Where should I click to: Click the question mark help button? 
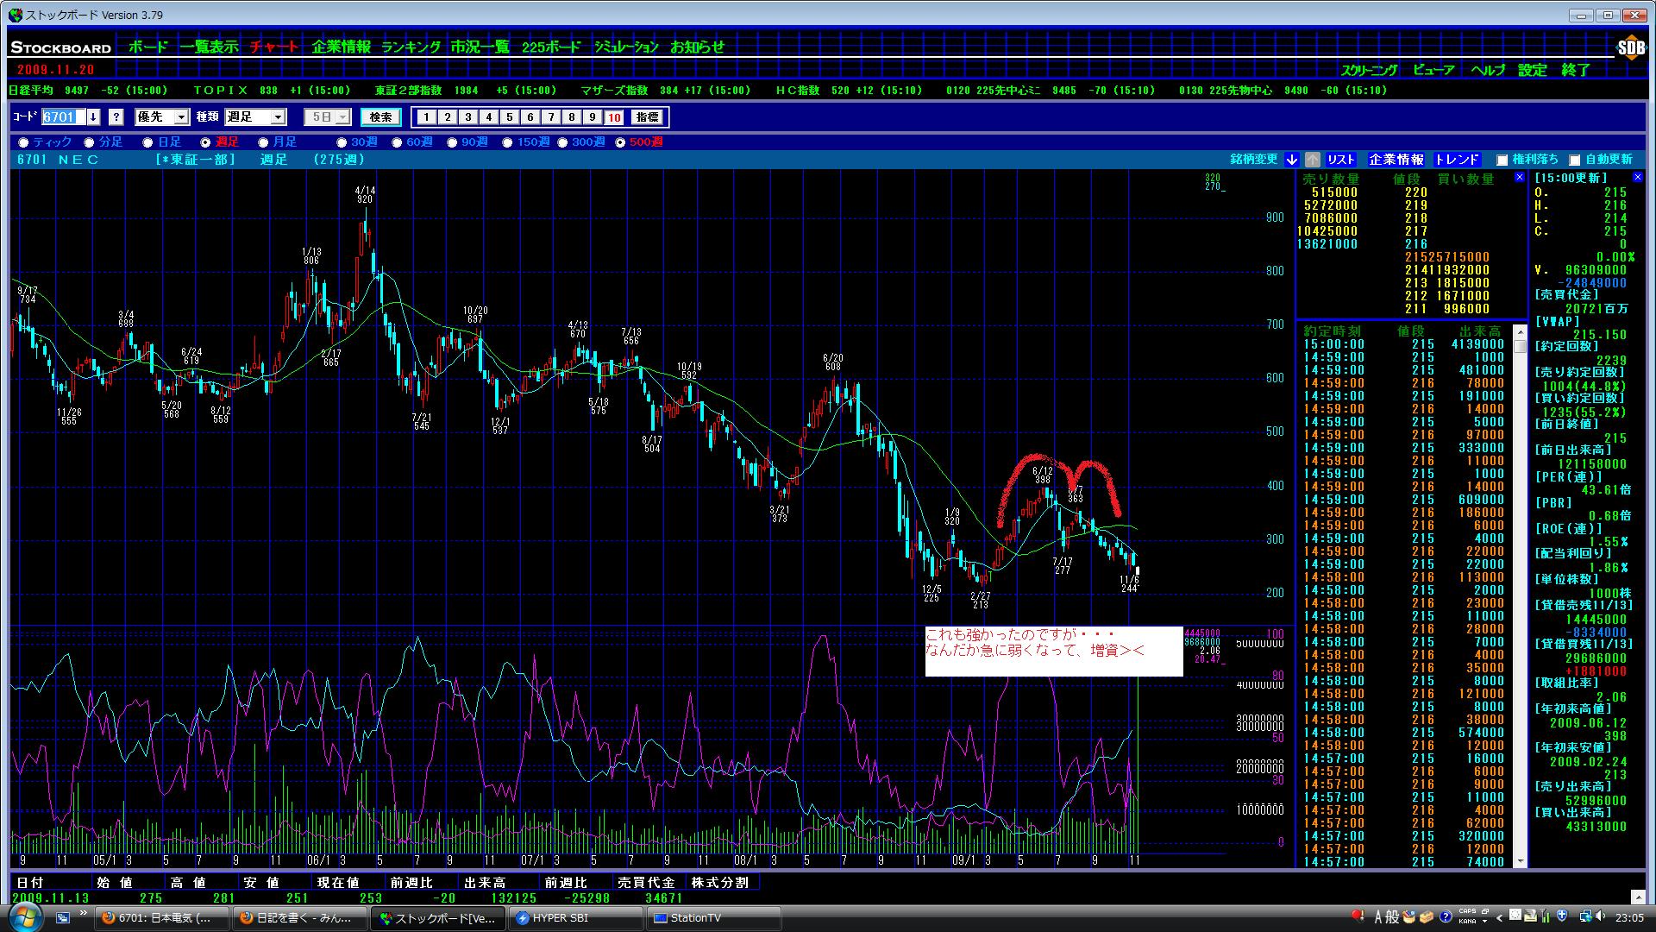click(116, 117)
